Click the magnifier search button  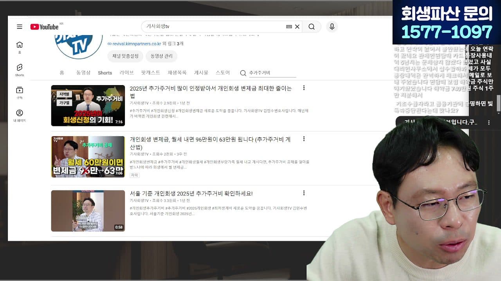[x=312, y=27]
